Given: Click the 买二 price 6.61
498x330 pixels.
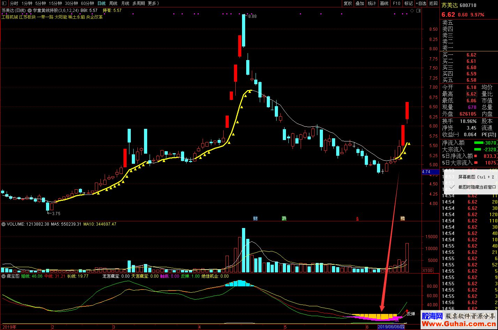Looking at the screenshot, I should point(471,61).
